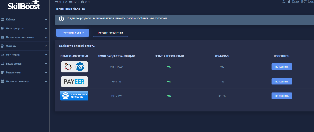Click Пополнить in the PAYEER row
The image size is (314, 132).
[281, 82]
